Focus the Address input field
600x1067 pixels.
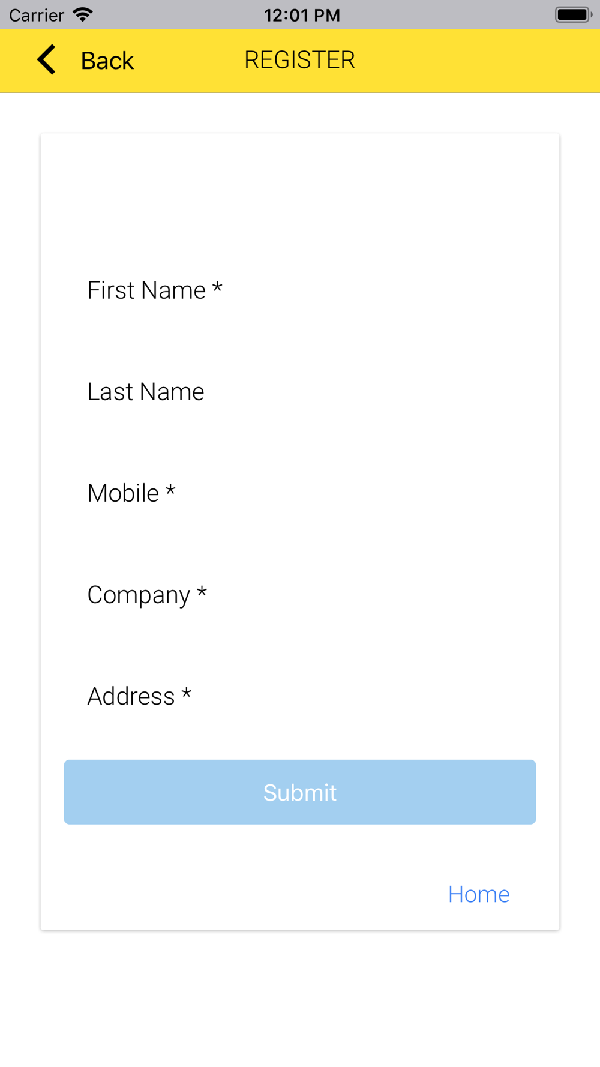tap(300, 696)
